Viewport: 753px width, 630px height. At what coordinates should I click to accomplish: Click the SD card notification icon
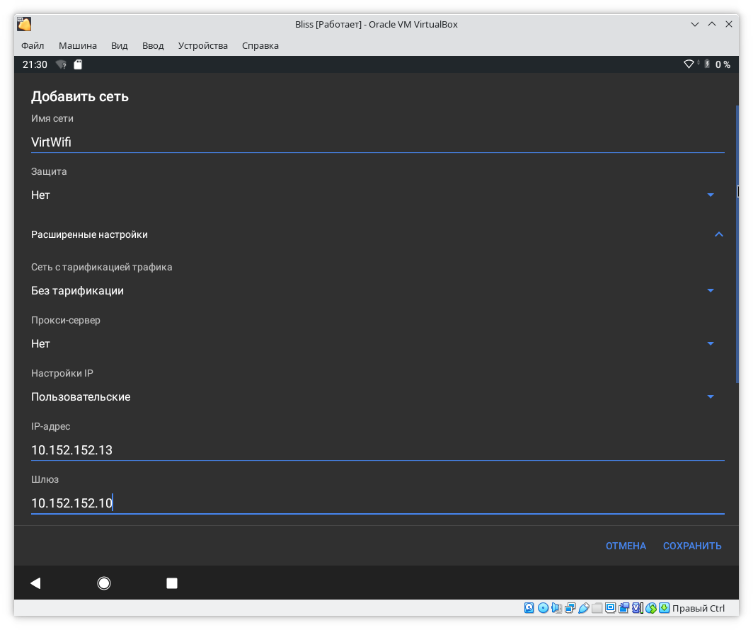pos(78,64)
